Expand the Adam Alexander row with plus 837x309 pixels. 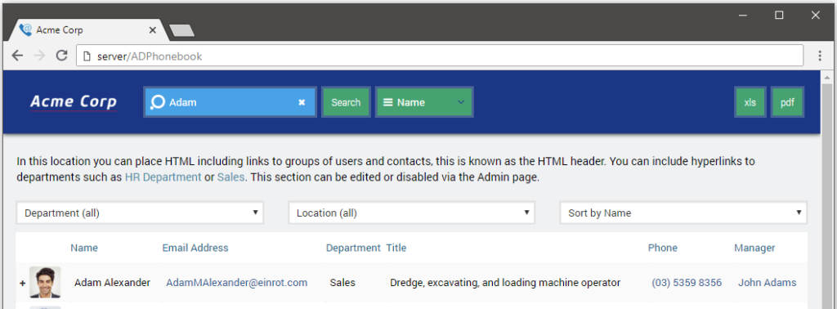(22, 284)
